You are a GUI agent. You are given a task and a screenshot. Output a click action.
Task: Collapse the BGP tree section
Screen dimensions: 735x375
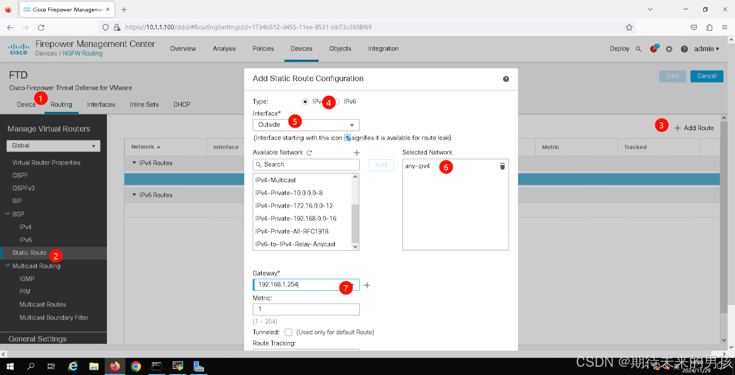(x=7, y=214)
